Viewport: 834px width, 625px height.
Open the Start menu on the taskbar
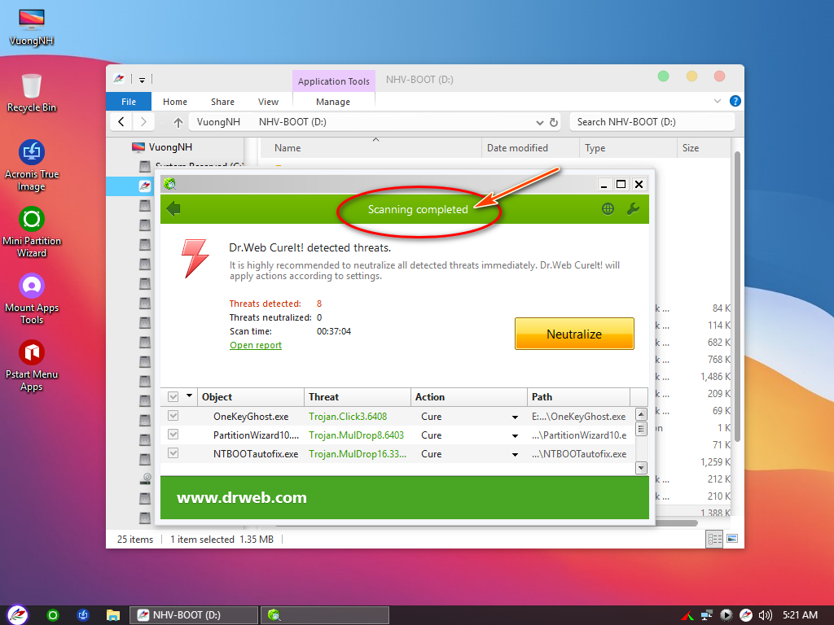[18, 615]
